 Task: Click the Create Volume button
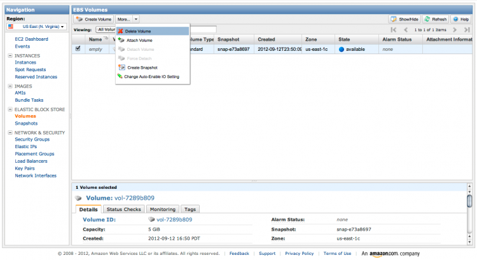pyautogui.click(x=93, y=19)
